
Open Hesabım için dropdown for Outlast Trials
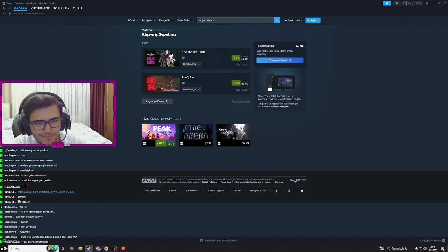192,64
